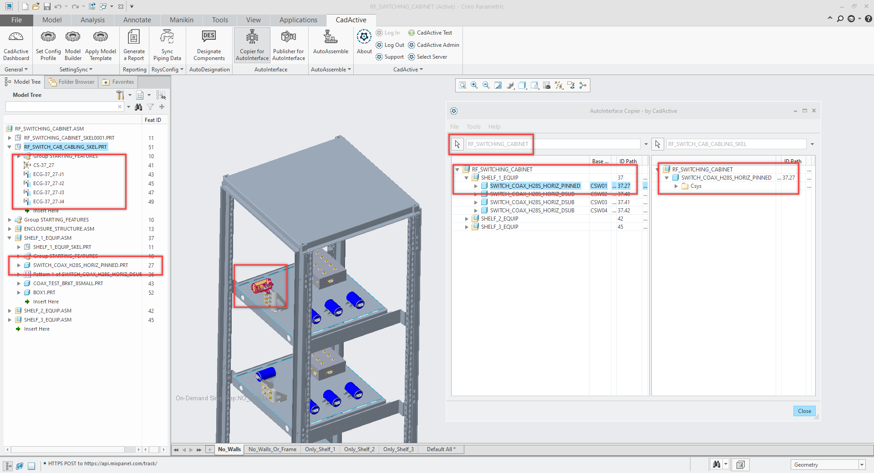
Task: Open the Saved Orientations cube icon
Action: click(x=522, y=85)
